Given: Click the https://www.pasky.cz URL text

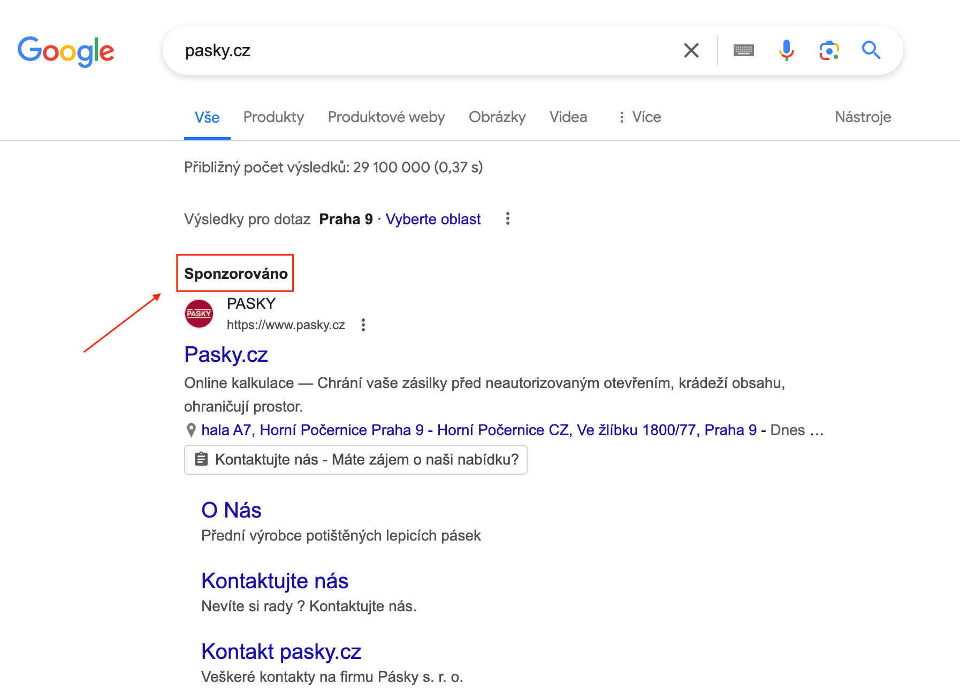Looking at the screenshot, I should 286,325.
